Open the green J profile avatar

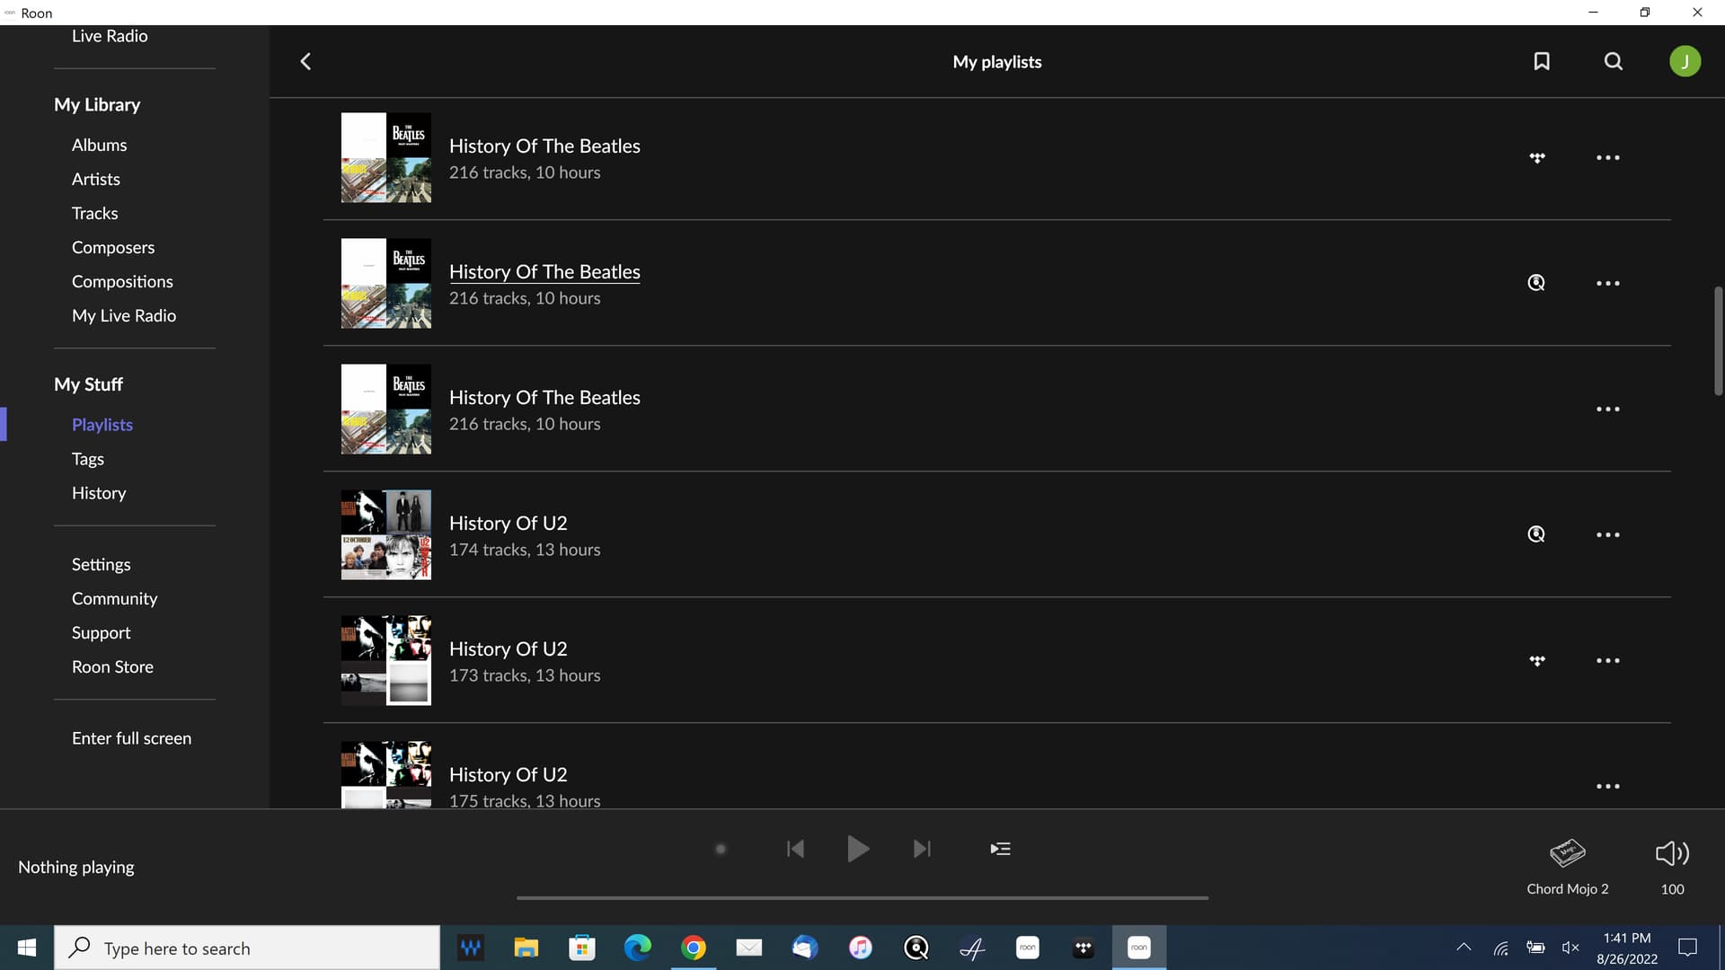point(1685,61)
